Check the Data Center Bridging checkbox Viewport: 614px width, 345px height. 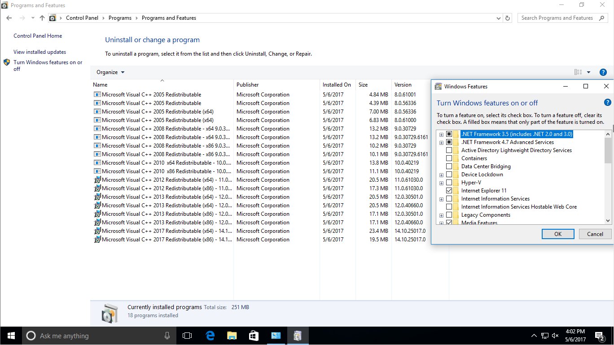coord(449,166)
